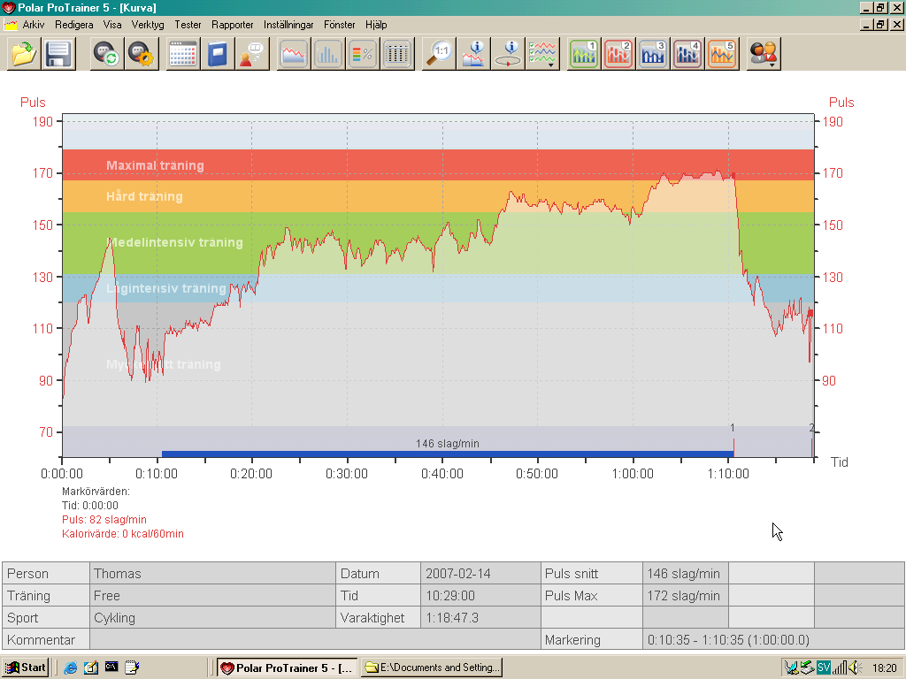Open the person with speech bubble icon
Viewport: 906px width, 679px height.
click(x=252, y=54)
